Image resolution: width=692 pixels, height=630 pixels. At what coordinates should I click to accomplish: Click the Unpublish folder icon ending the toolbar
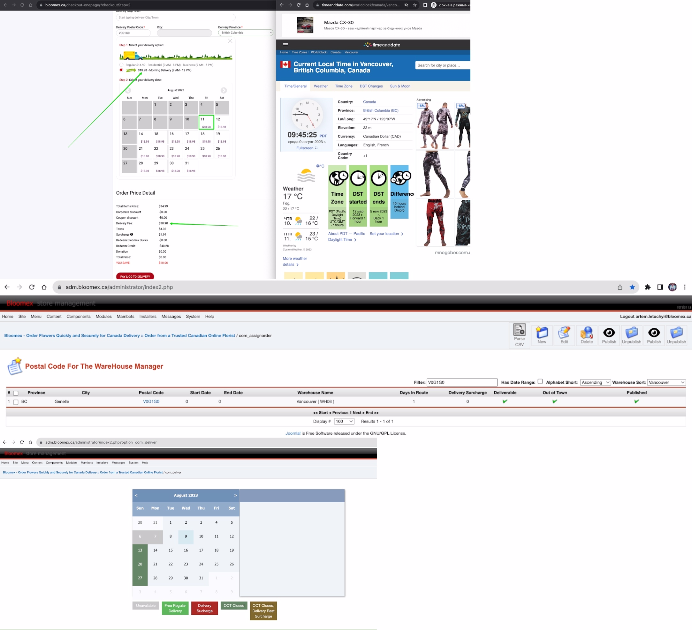(676, 335)
